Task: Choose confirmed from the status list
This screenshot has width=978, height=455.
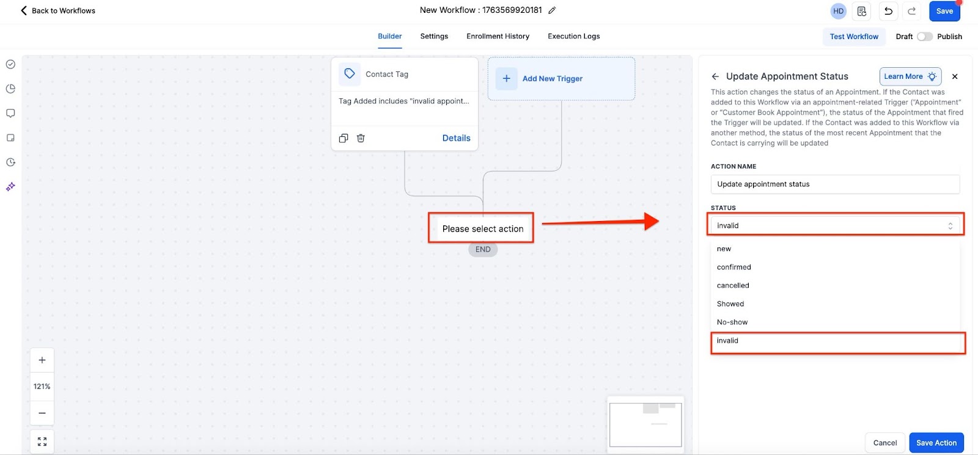Action: 734,267
